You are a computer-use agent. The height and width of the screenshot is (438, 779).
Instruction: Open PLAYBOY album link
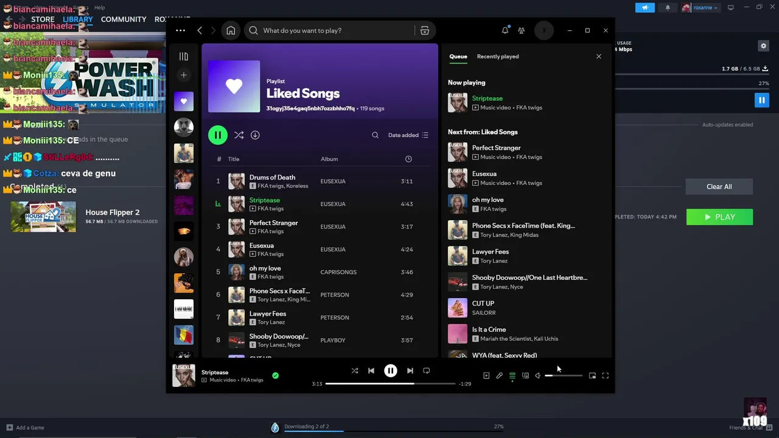[333, 340]
